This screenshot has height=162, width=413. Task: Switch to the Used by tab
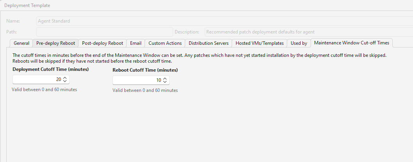pyautogui.click(x=299, y=43)
